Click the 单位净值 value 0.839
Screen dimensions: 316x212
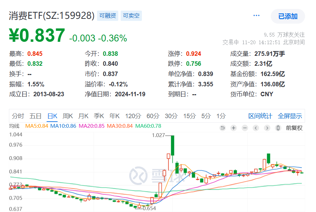pyautogui.click(x=206, y=74)
